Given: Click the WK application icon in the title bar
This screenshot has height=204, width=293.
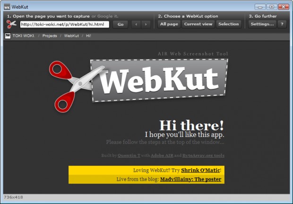Looking at the screenshot, I should (x=7, y=7).
